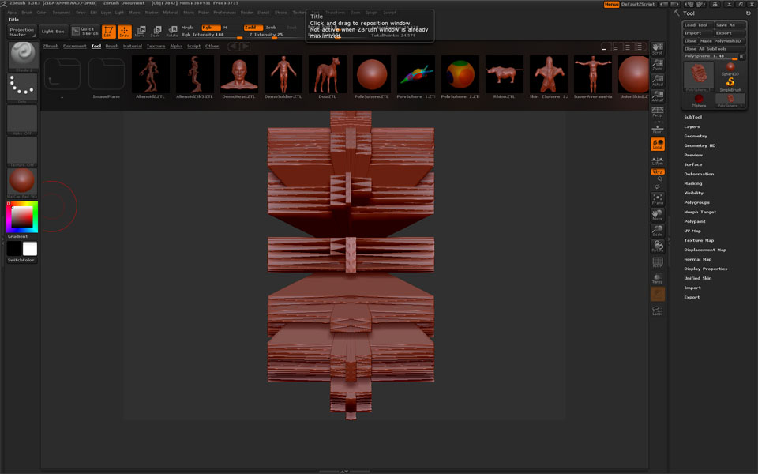
Task: Activate the Edit mode button
Action: pos(109,32)
